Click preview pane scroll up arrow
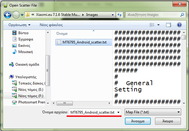Screen dimensions: 189x131 point(184,32)
